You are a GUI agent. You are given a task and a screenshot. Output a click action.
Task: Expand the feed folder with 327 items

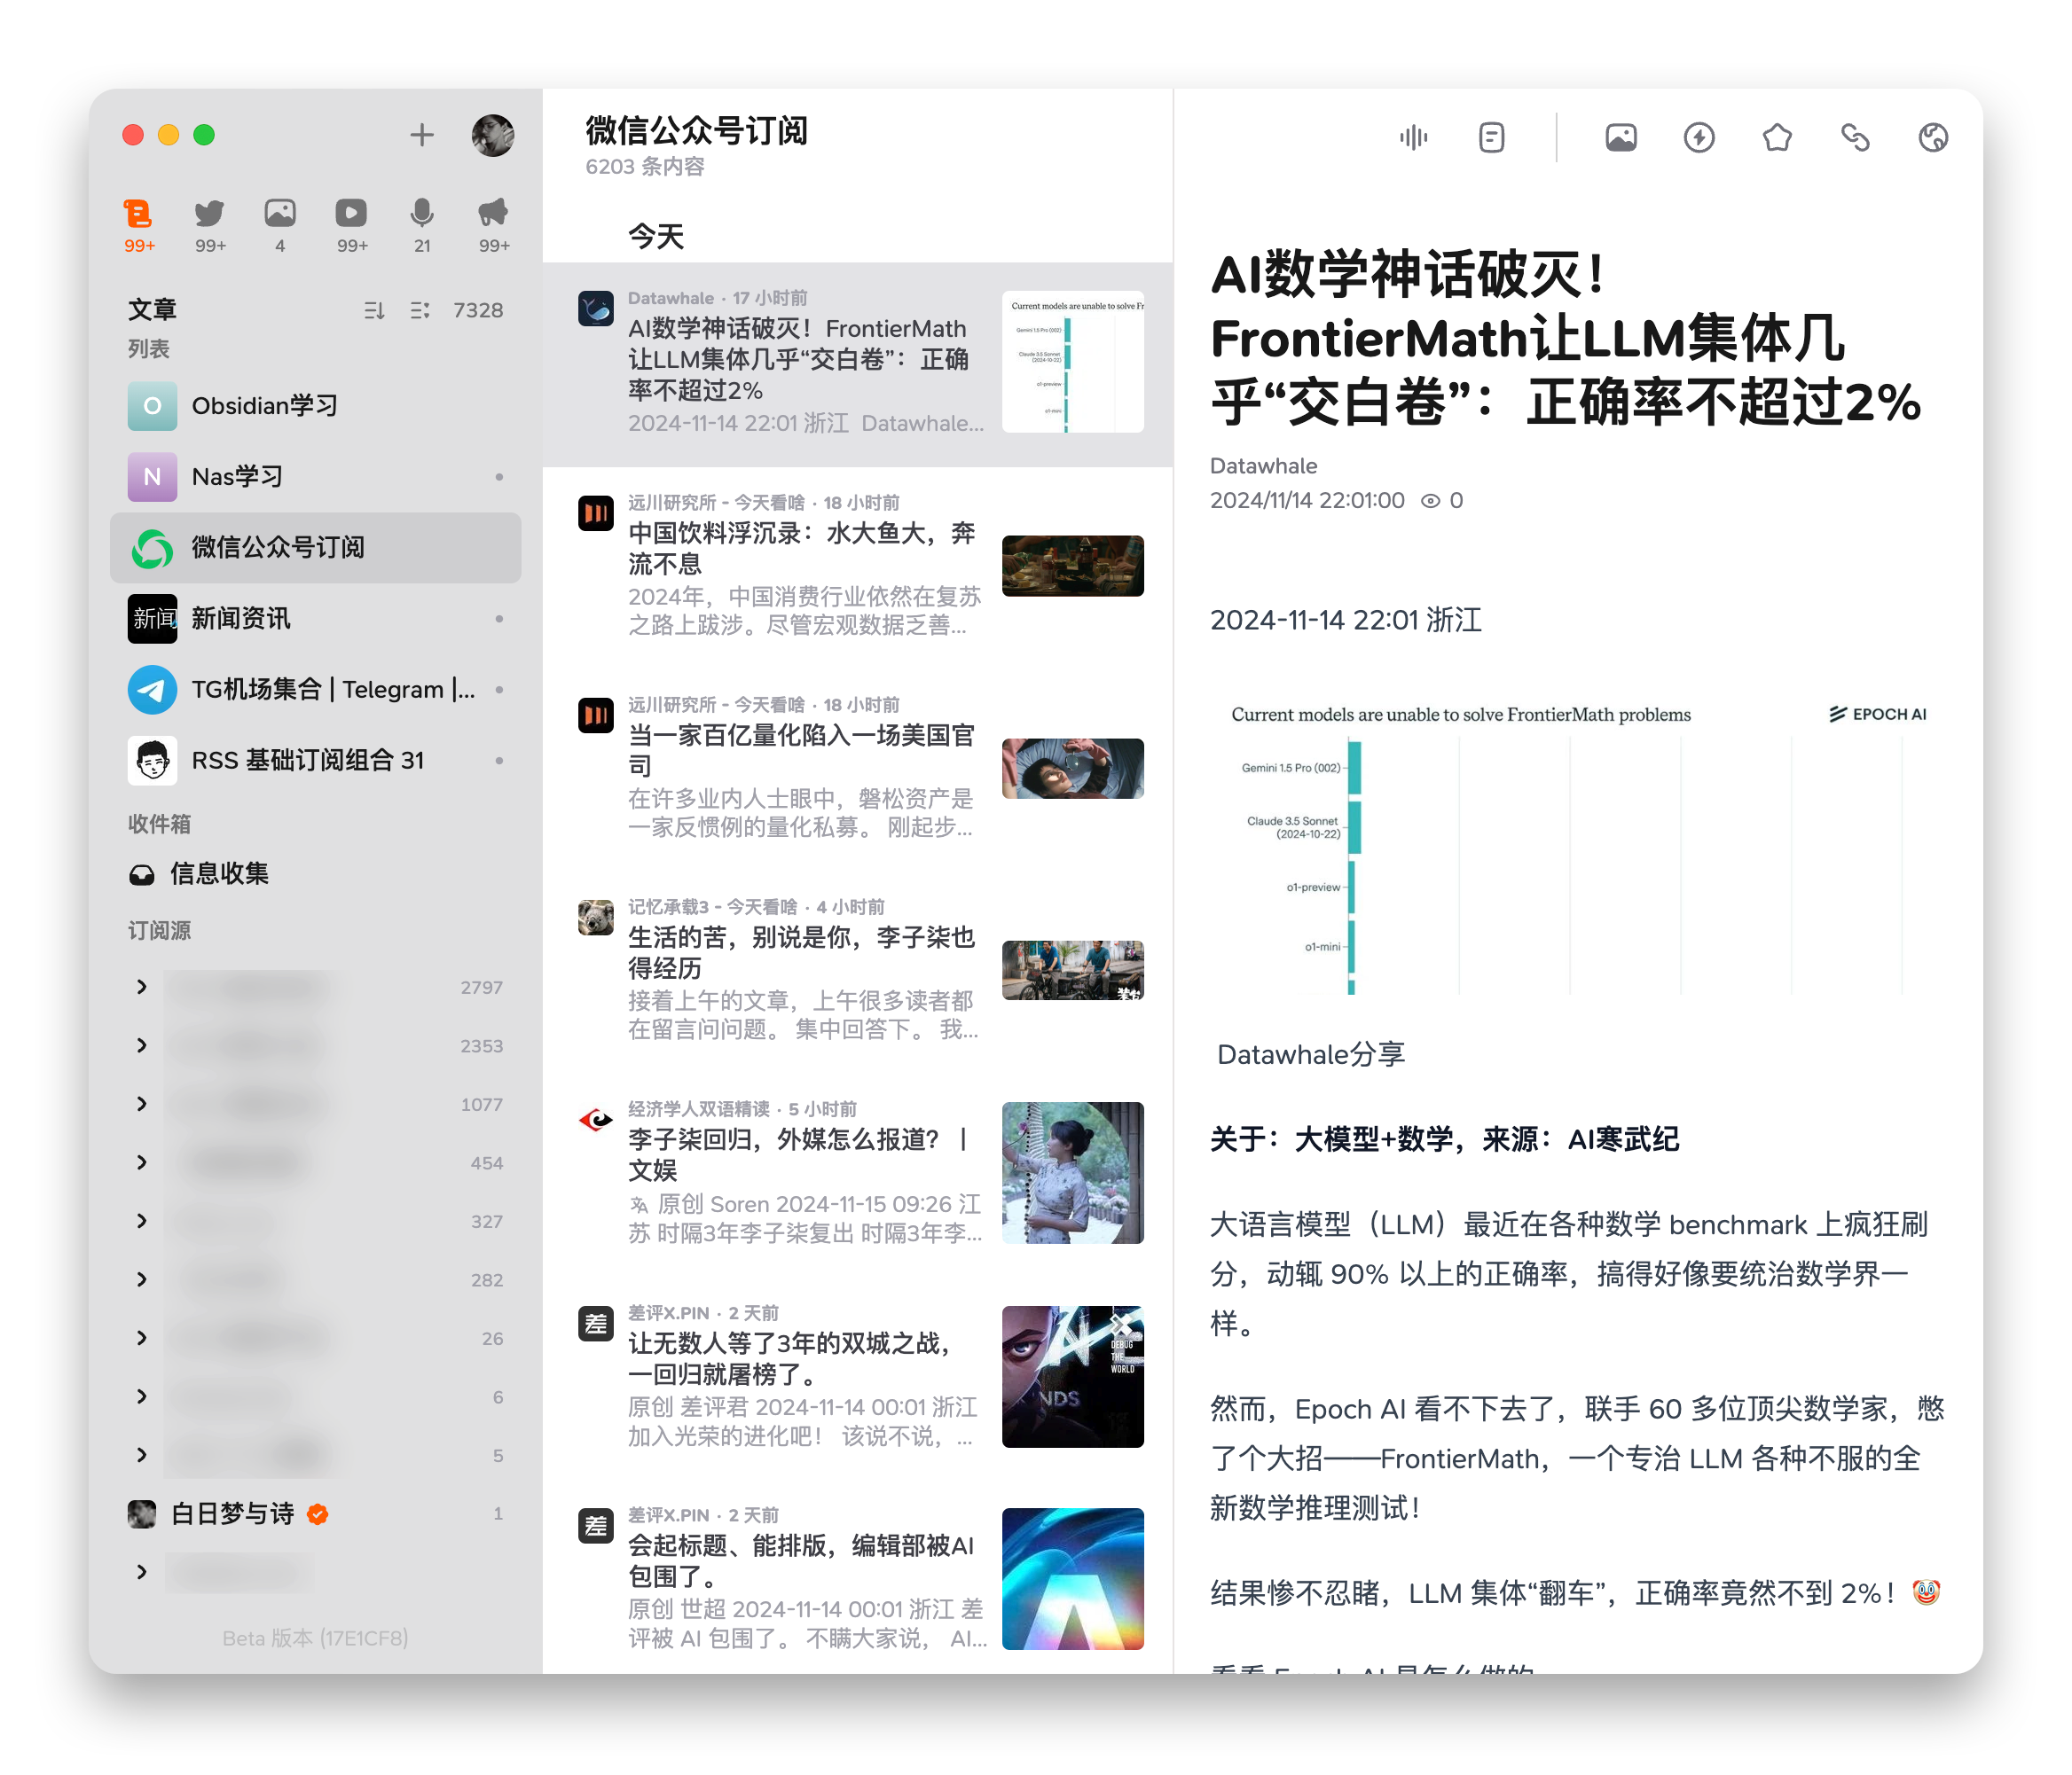pos(141,1222)
